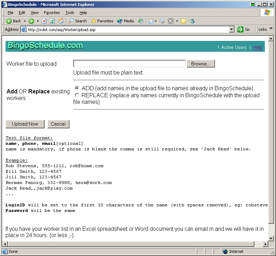
Task: Click the yellow note Discuss icon
Action: point(184,21)
